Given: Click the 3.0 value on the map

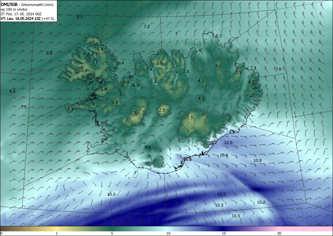Looking at the screenshot, I should pyautogui.click(x=159, y=63).
